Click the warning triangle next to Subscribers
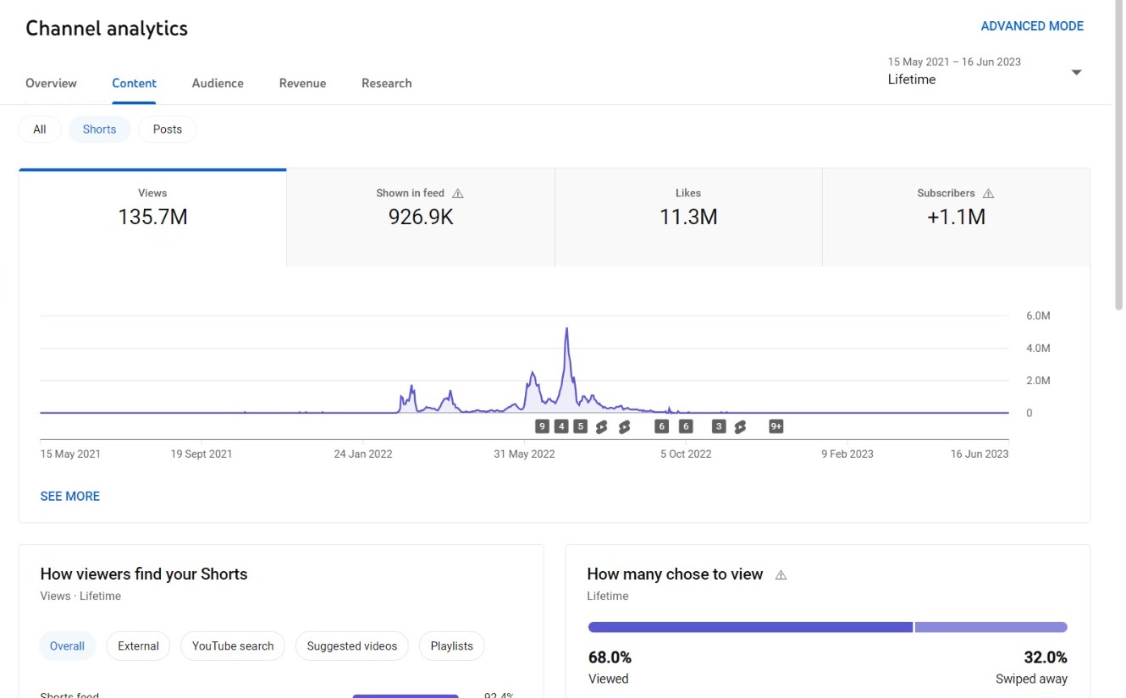The height and width of the screenshot is (698, 1126). pos(988,194)
